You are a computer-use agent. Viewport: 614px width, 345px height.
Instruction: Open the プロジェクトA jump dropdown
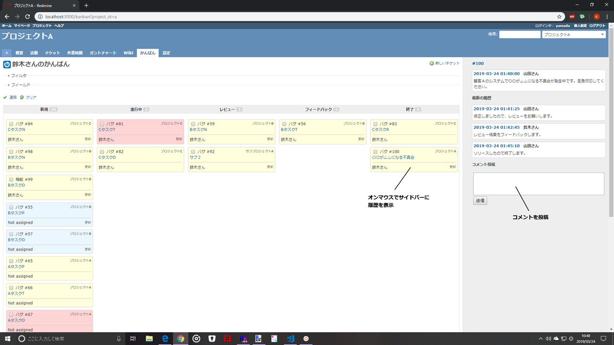click(x=574, y=34)
